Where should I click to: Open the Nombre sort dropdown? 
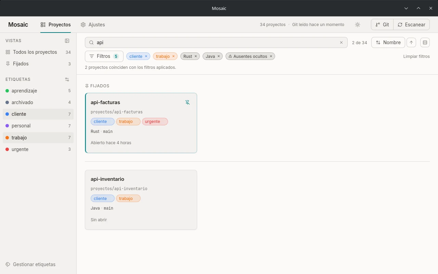pos(388,42)
